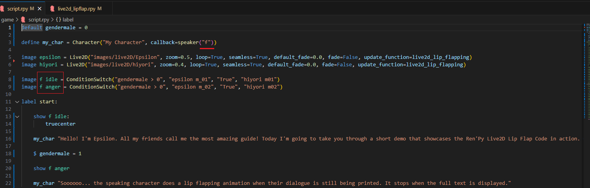
Task: Switch to the script.rpy tab
Action: (21, 8)
